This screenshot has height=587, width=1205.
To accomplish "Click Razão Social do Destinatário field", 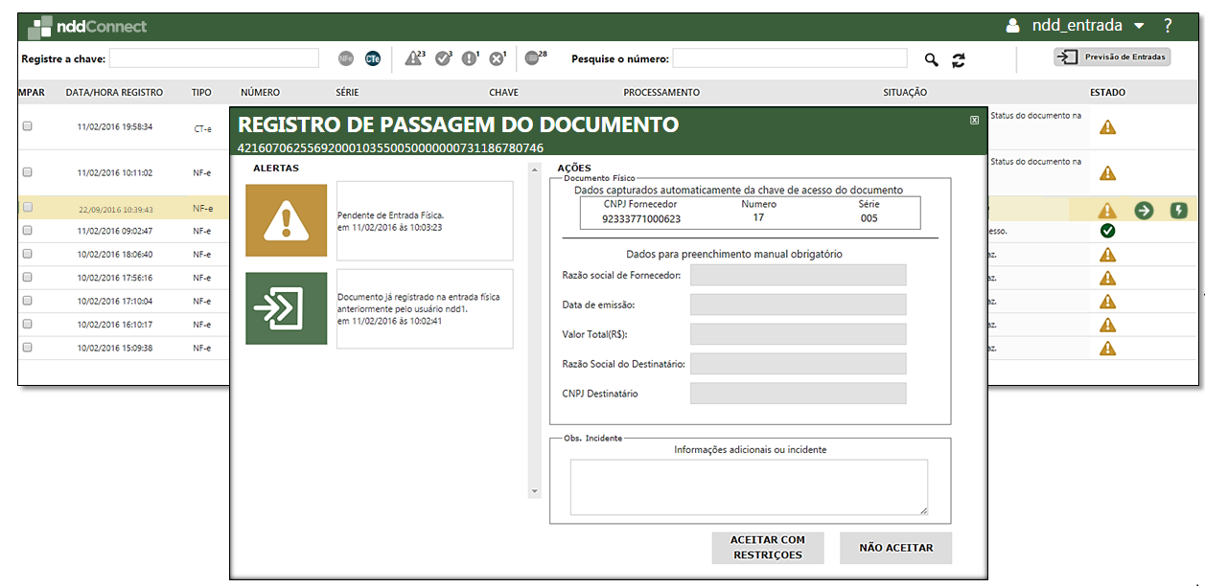I will (798, 364).
